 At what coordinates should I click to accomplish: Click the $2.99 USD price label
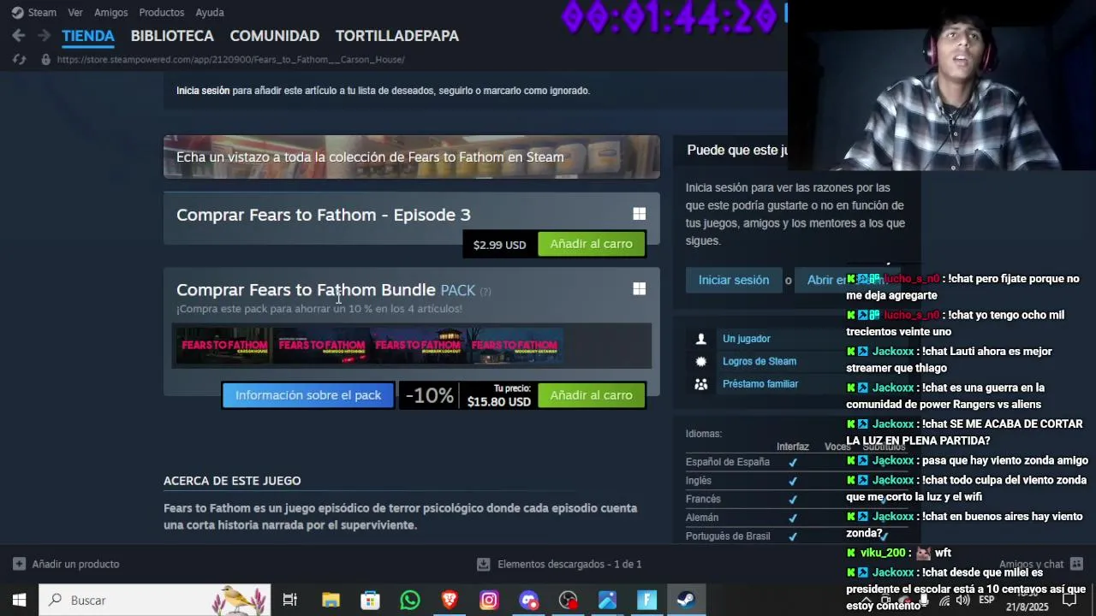click(x=500, y=245)
